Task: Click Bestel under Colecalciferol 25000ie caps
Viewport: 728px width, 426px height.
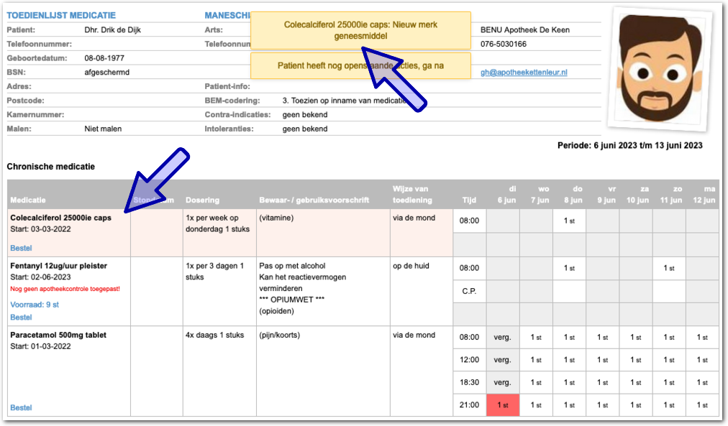Action: [x=21, y=248]
